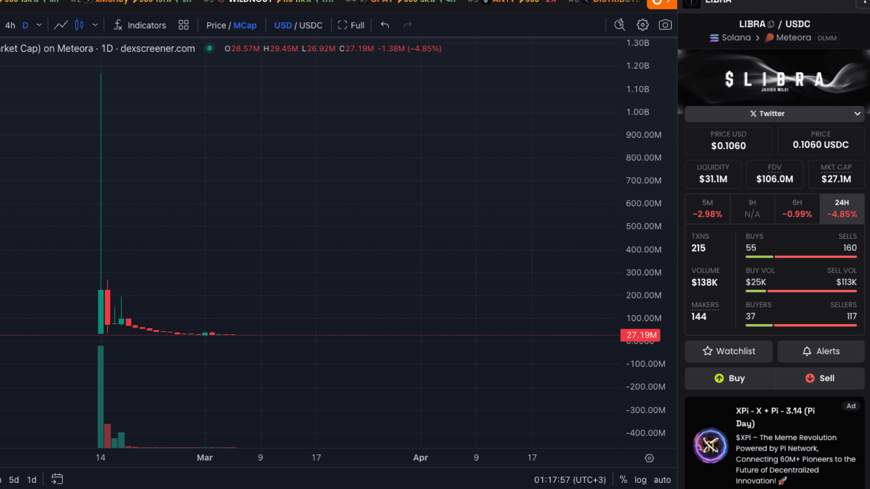Switch chart to MCap mode
This screenshot has width=870, height=489.
[245, 25]
